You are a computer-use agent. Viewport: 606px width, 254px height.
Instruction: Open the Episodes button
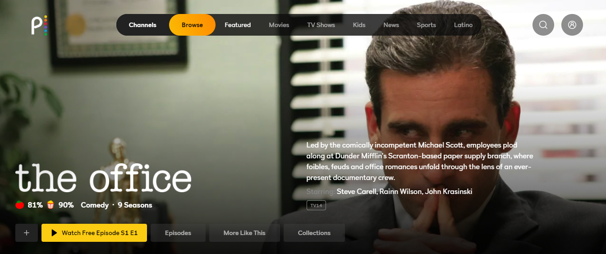click(x=178, y=233)
